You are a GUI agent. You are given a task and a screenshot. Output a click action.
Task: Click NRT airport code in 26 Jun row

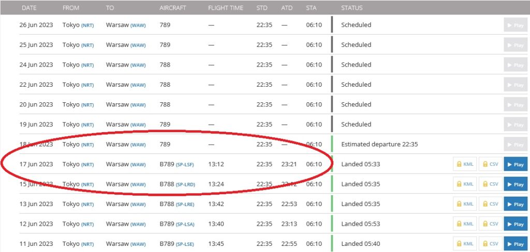coord(87,25)
